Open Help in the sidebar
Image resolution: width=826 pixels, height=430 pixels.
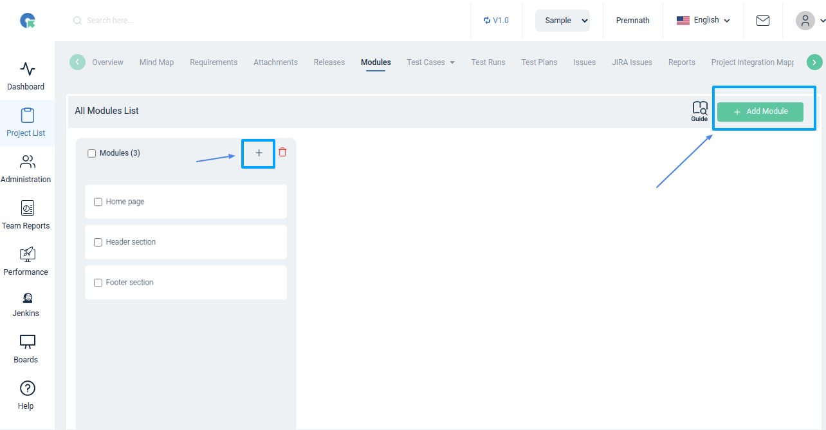pyautogui.click(x=26, y=396)
